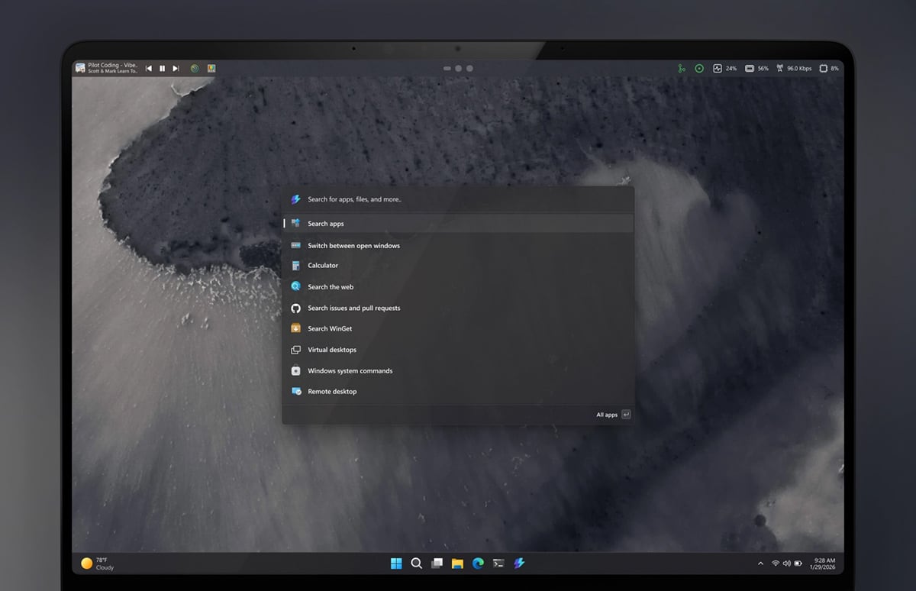Open the Windows Start button

coord(396,564)
